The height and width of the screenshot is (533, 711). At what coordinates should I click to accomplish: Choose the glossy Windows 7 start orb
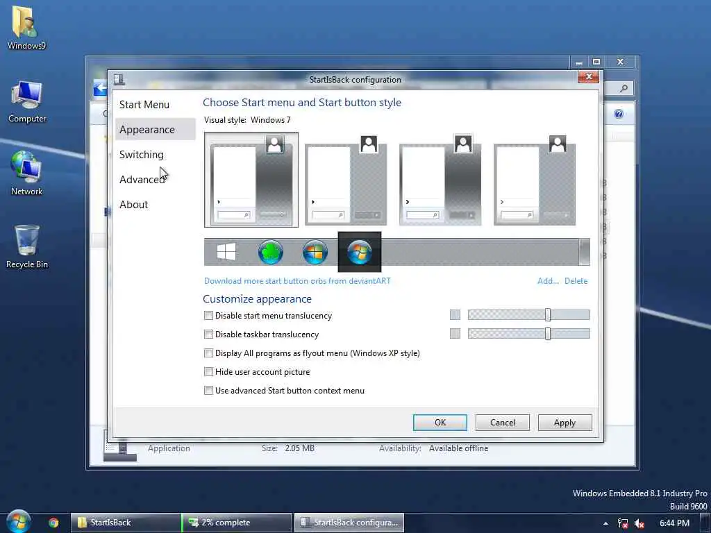[315, 252]
